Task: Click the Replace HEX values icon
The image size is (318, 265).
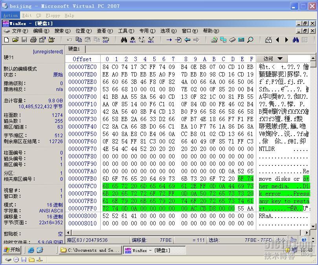Action: point(151,40)
